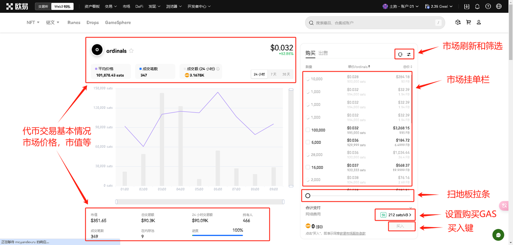
Task: Open the language globe icon
Action: tap(499, 6)
